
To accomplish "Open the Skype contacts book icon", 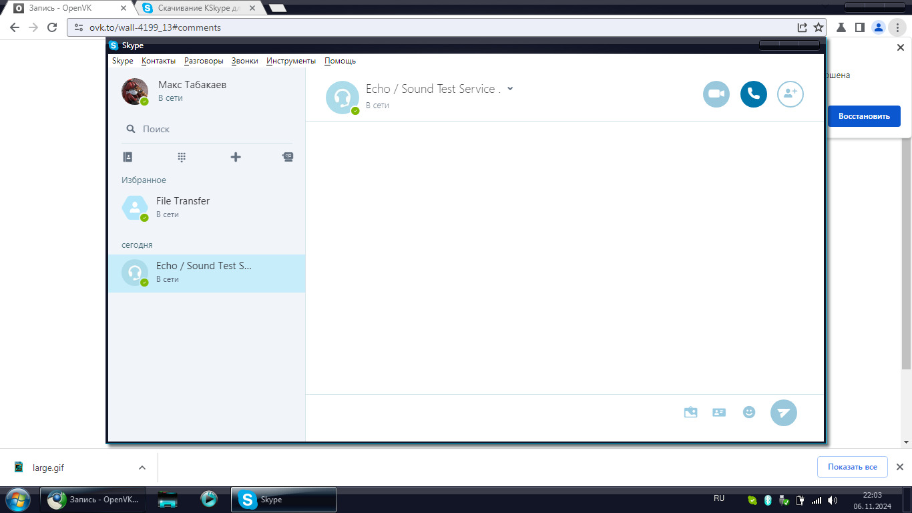I will pyautogui.click(x=128, y=157).
